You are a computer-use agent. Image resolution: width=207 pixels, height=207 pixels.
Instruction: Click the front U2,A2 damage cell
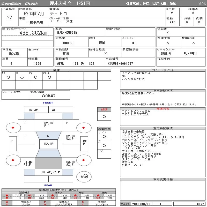(x=36, y=109)
